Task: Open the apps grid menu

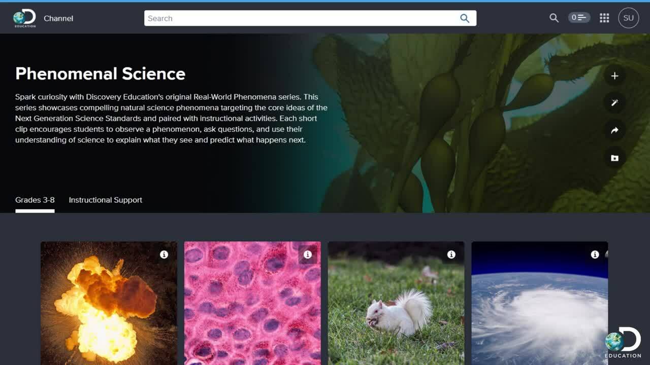Action: [604, 18]
